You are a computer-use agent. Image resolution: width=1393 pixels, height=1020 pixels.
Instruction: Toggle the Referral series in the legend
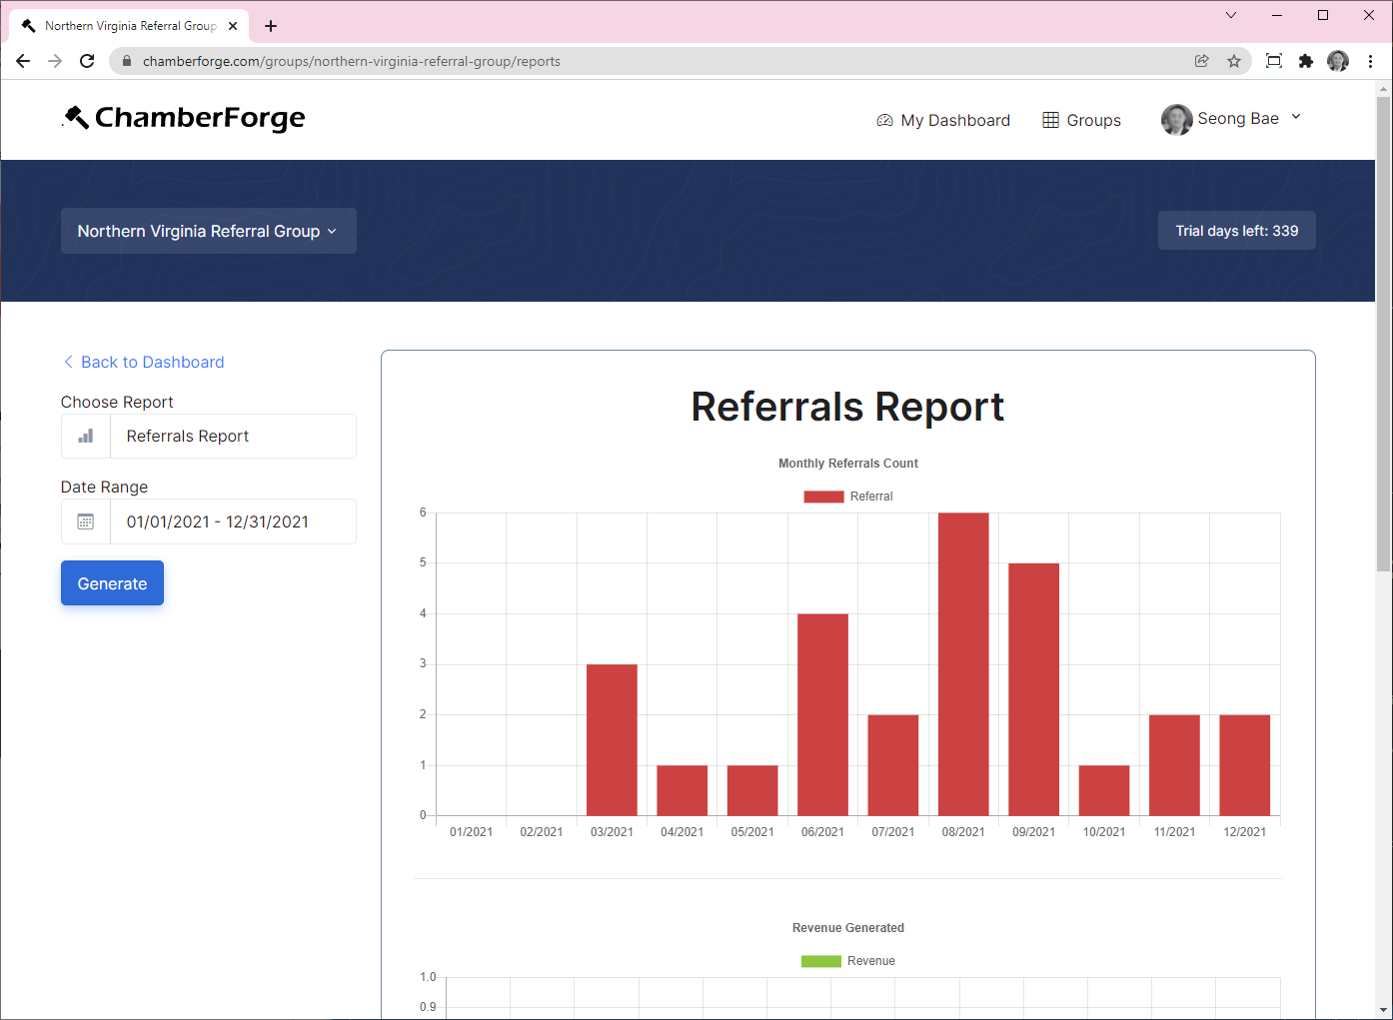848,496
